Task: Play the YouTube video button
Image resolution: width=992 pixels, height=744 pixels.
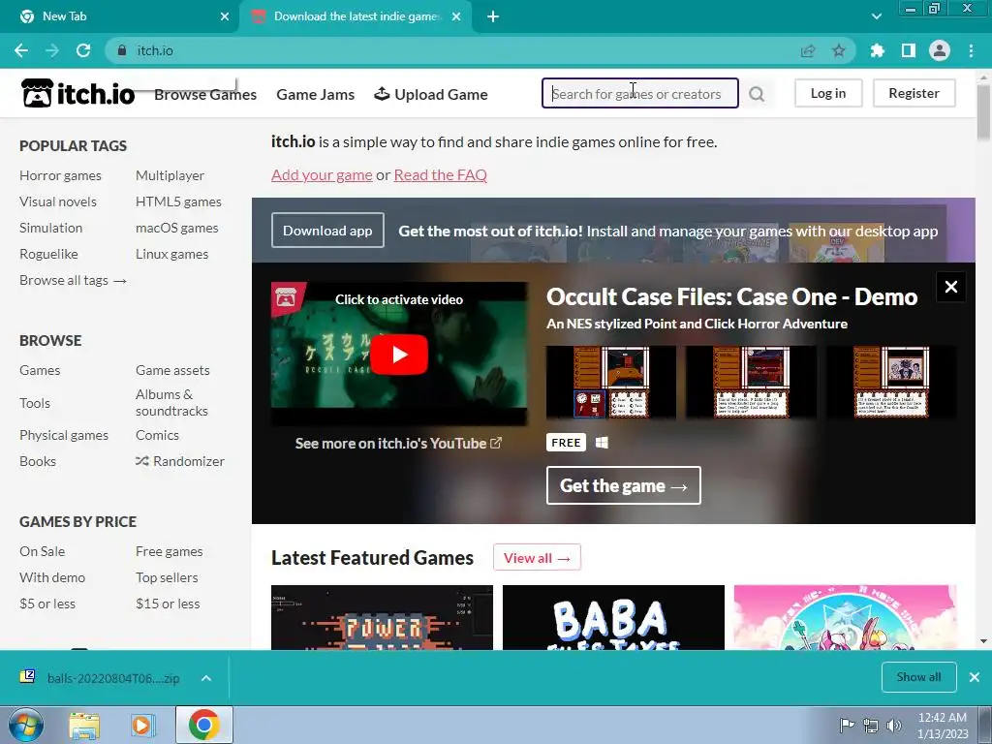Action: 398,355
